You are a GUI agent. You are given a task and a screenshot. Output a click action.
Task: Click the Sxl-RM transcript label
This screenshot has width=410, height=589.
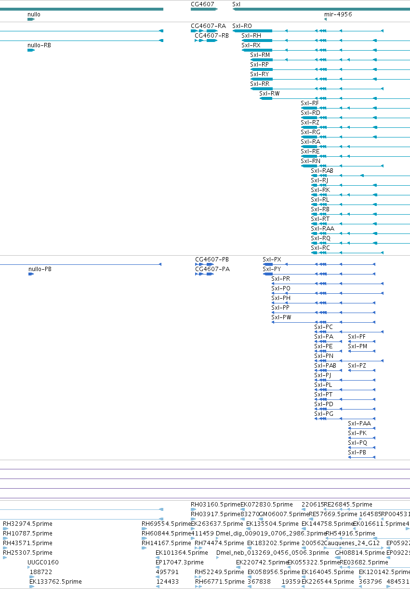(260, 55)
